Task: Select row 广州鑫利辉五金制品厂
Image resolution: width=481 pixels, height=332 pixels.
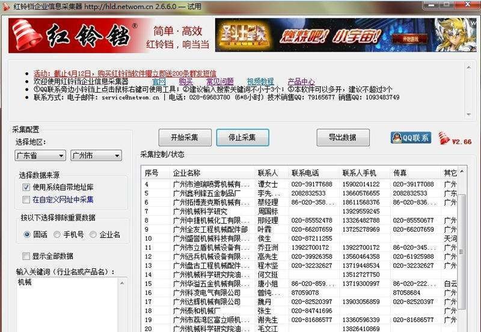Action: coord(299,193)
